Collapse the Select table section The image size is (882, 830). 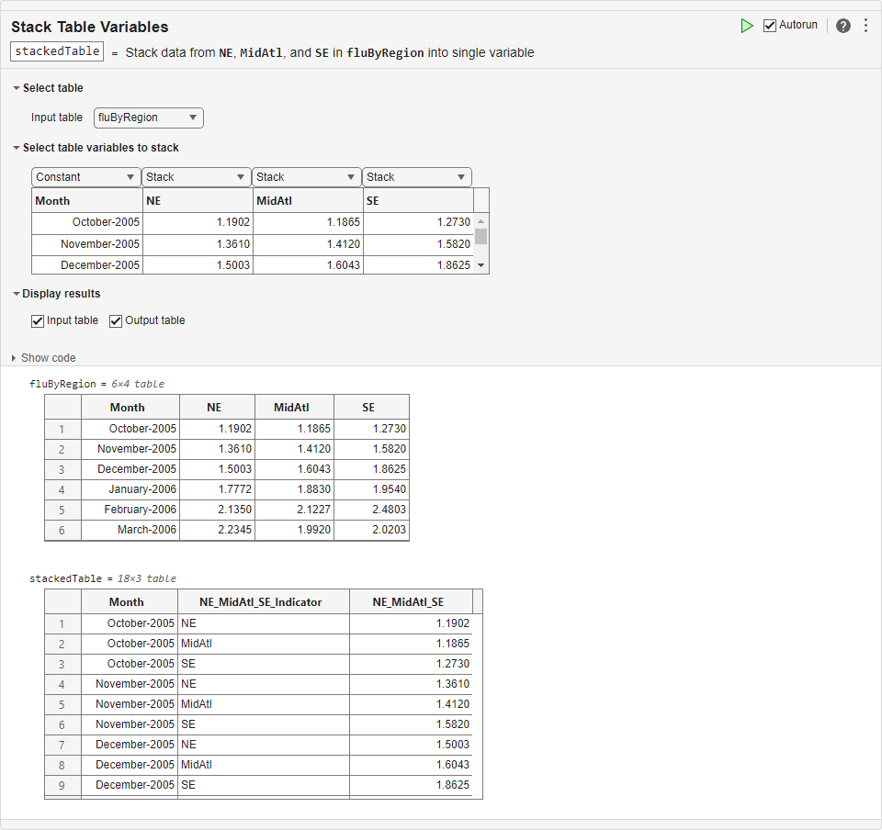[x=17, y=88]
